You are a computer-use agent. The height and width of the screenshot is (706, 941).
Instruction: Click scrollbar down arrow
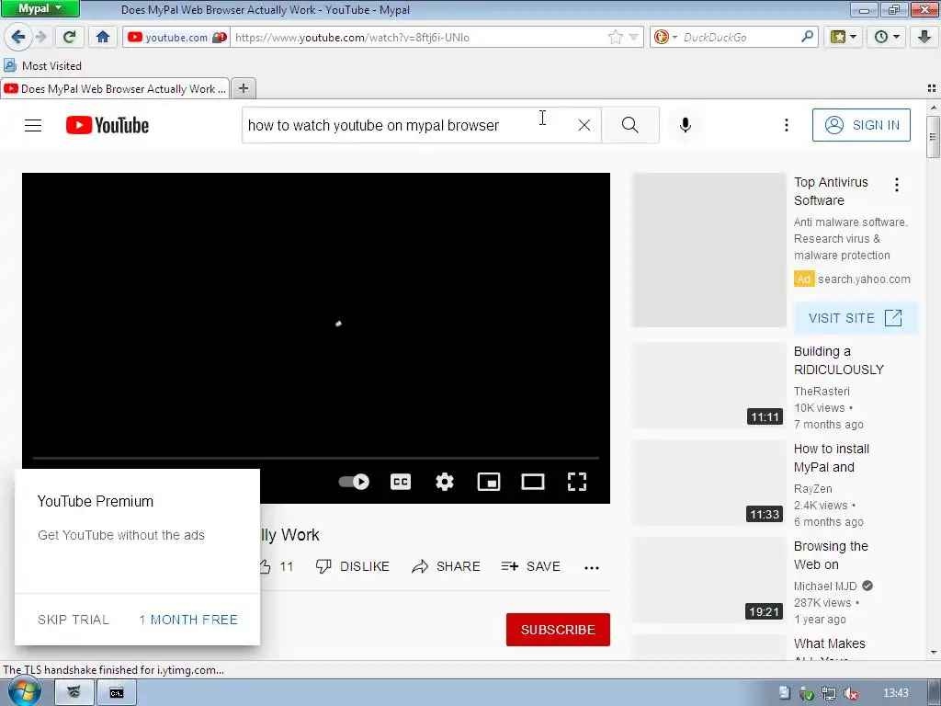click(933, 653)
